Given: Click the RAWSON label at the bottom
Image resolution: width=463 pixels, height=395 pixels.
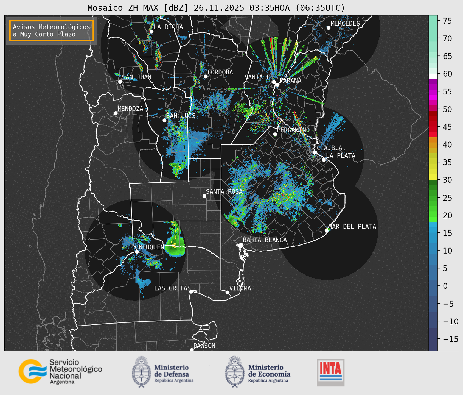Looking at the screenshot, I should point(204,346).
